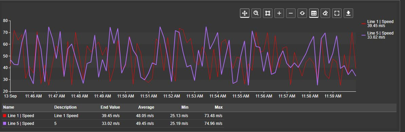Click the '13 Sep' x-axis label

10,96
